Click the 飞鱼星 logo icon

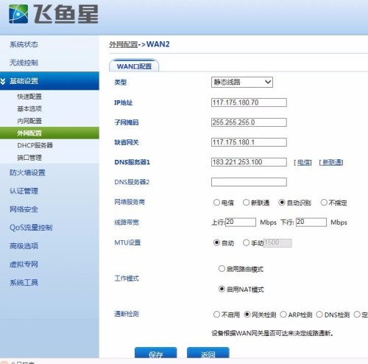18,14
